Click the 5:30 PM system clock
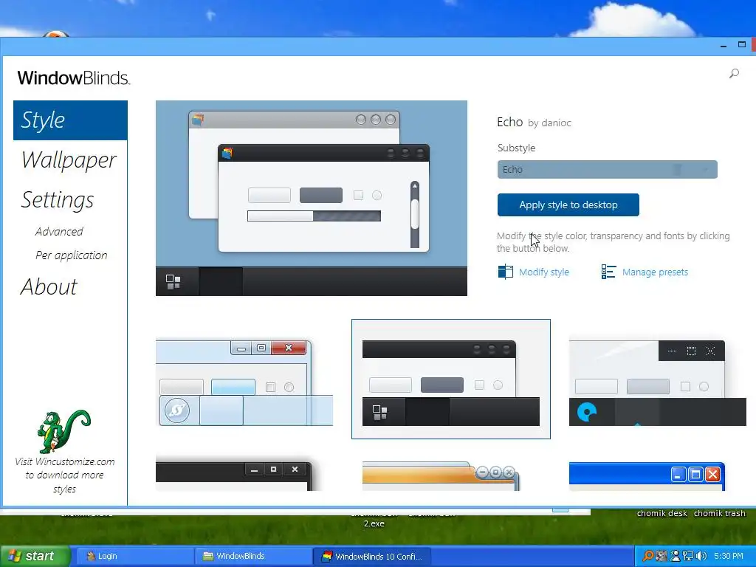 [x=729, y=556]
